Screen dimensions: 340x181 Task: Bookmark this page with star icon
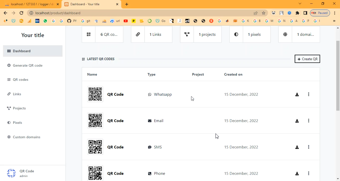(263, 13)
